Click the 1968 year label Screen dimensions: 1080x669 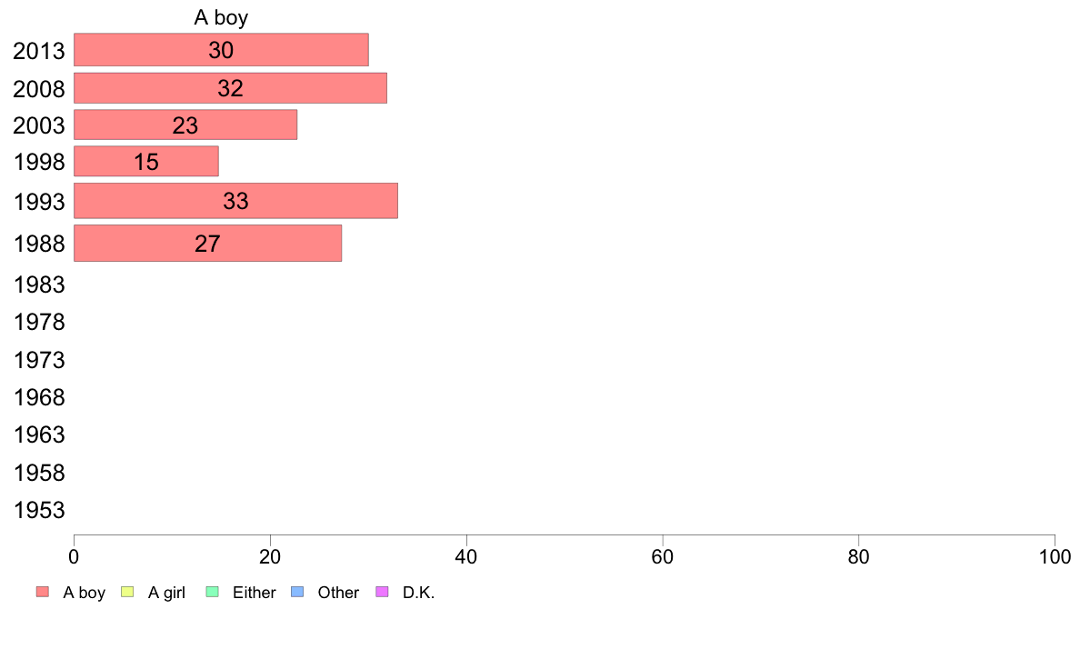pyautogui.click(x=39, y=397)
